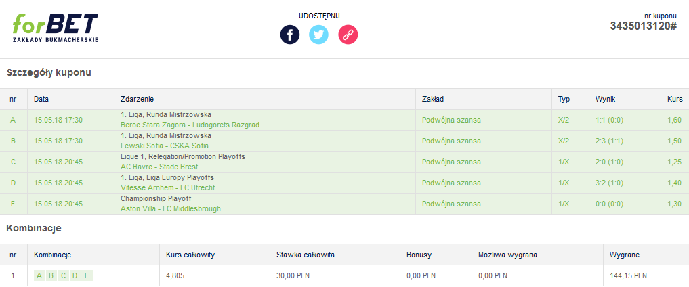Open Beroe Stara Zagora - Ludogorets Razgrad match
This screenshot has width=689, height=287.
[x=190, y=125]
